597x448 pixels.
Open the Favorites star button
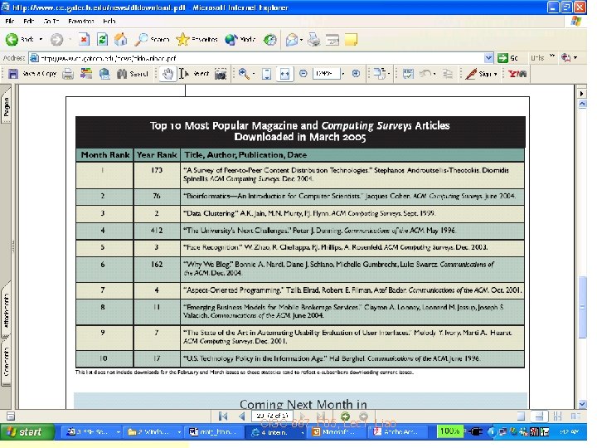pos(197,39)
